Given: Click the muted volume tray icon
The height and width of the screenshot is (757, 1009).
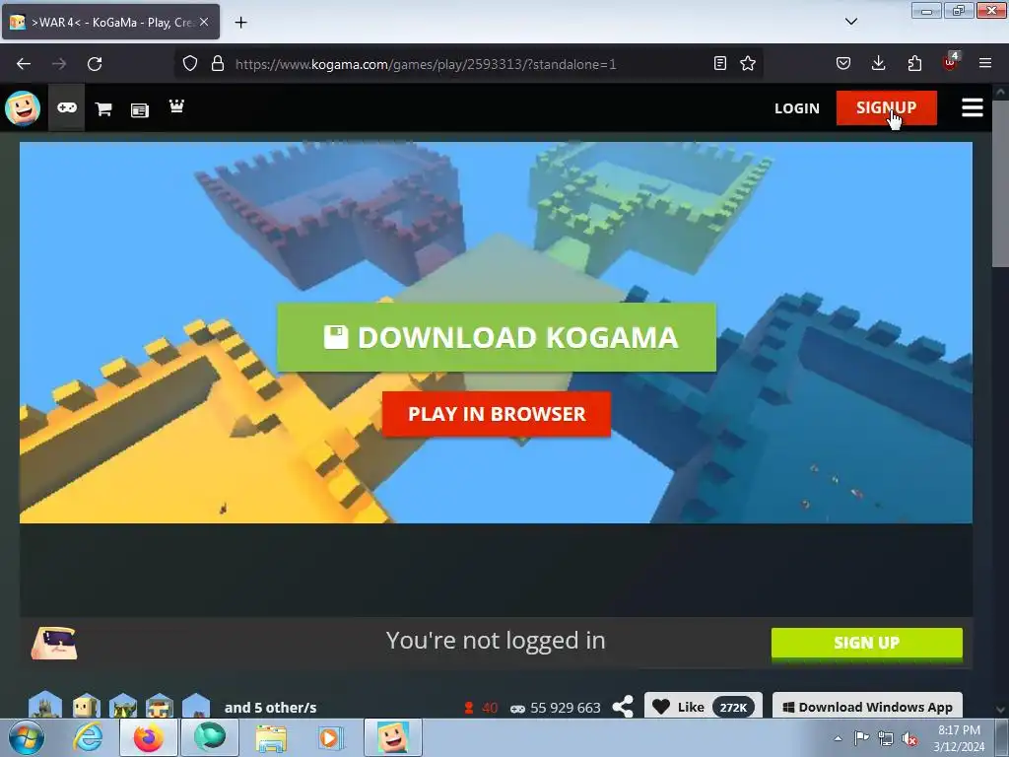Looking at the screenshot, I should tap(909, 738).
